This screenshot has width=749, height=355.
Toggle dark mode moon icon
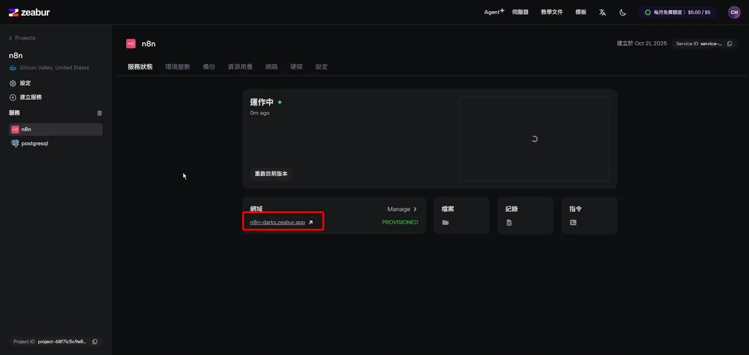pyautogui.click(x=623, y=12)
